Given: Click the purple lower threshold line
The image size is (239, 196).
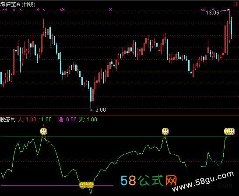Looking at the screenshot, I should click(x=57, y=185).
